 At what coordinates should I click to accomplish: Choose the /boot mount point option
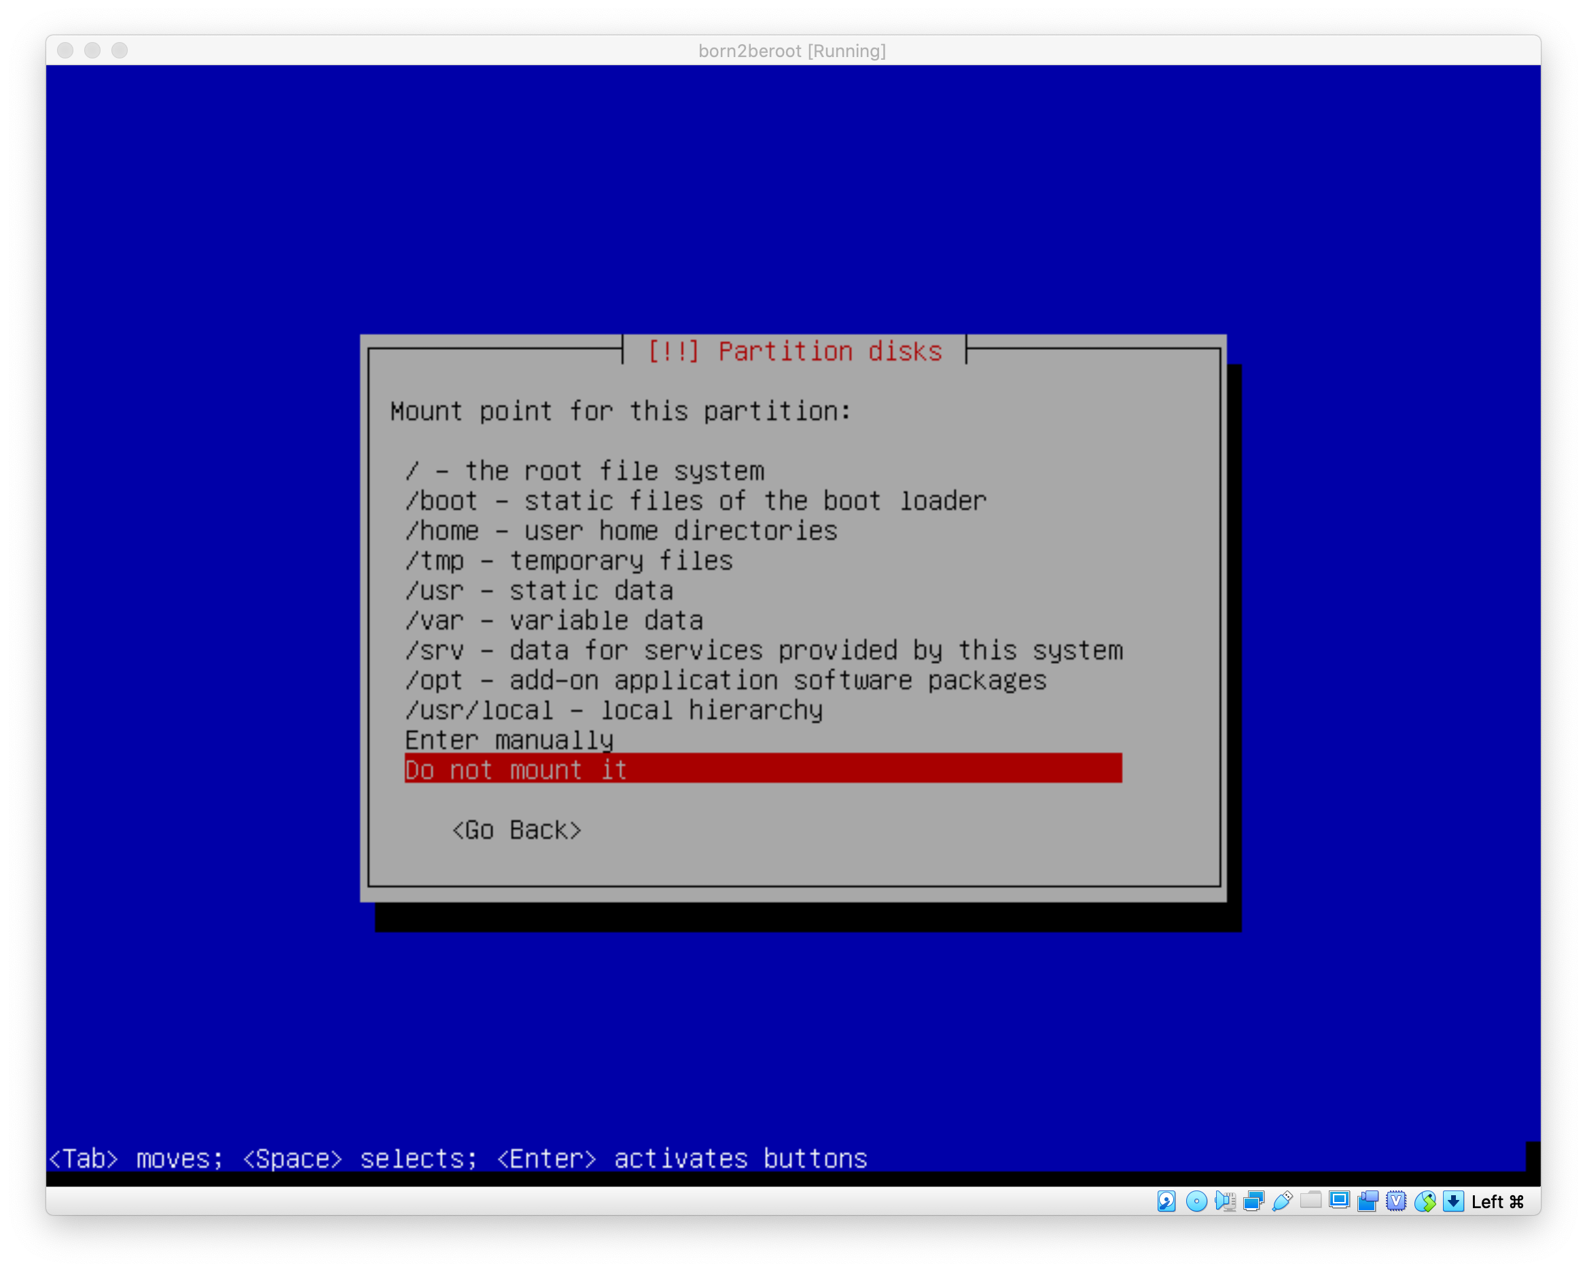tap(695, 501)
